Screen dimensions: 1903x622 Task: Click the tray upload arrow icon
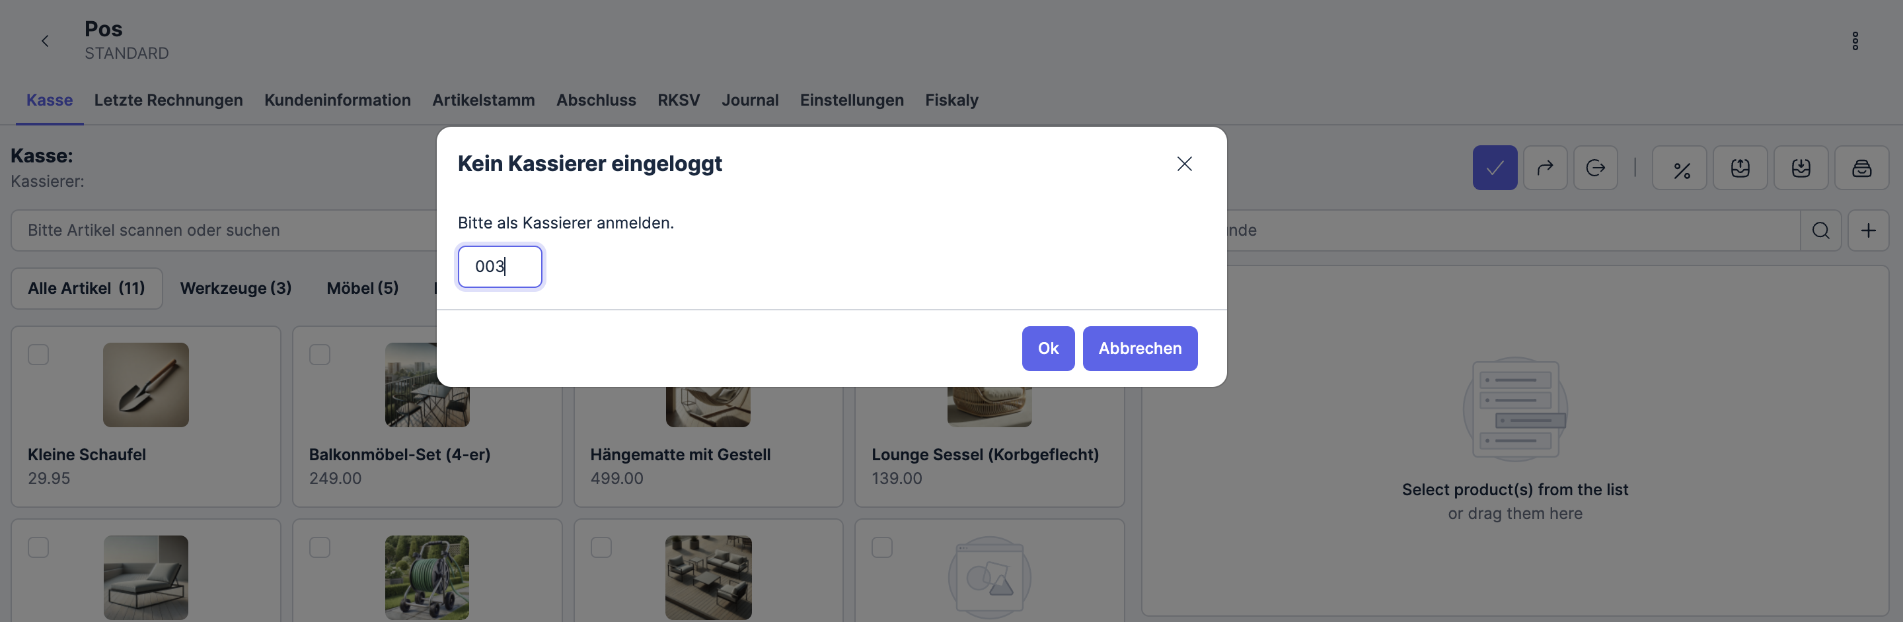pos(1740,168)
